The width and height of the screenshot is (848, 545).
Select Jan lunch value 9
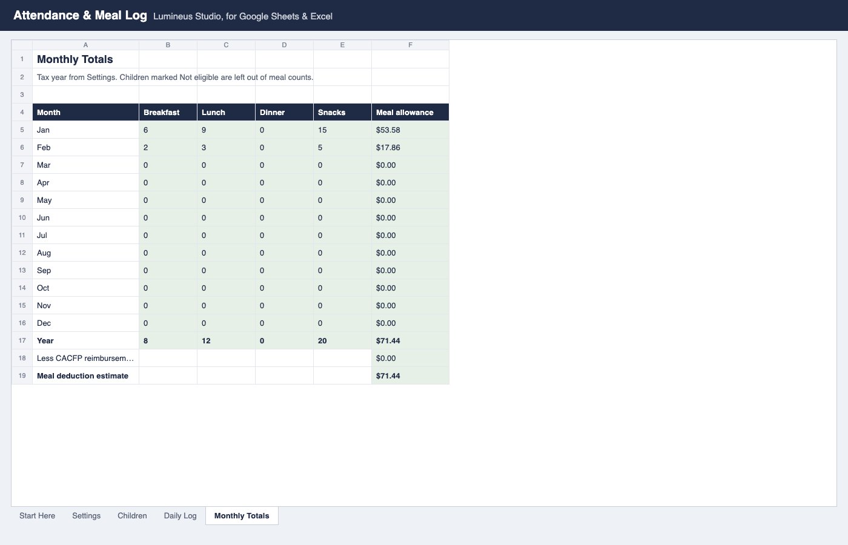[x=226, y=130]
